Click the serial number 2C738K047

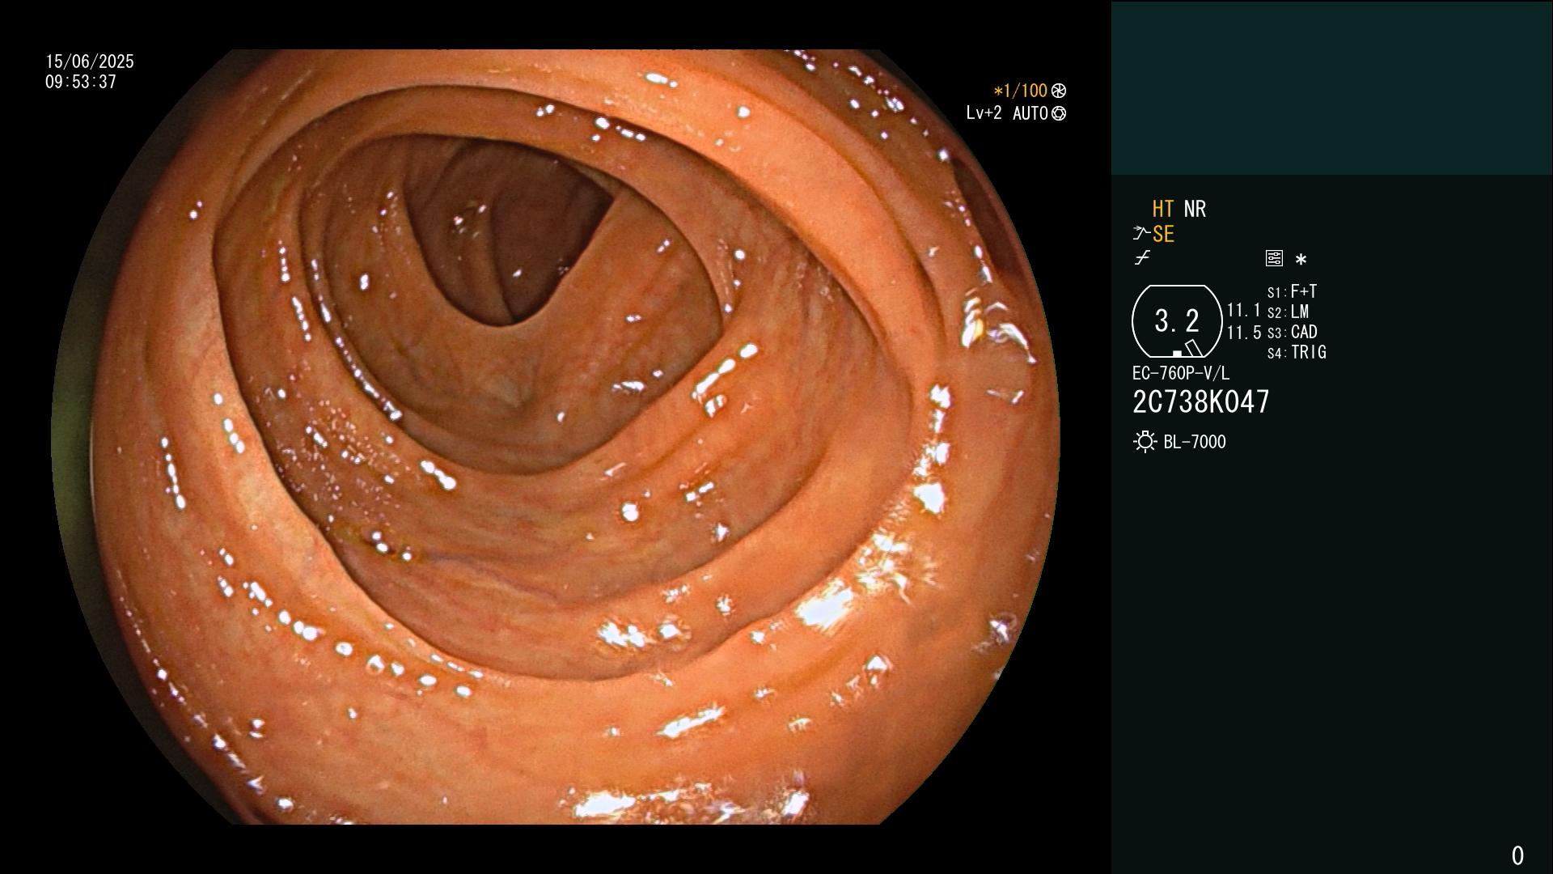[1201, 401]
